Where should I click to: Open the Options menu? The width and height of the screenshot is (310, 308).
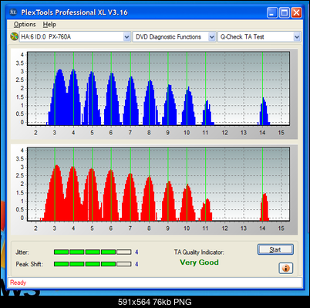pos(25,25)
